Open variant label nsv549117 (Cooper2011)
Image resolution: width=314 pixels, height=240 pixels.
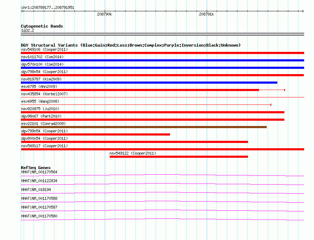(44, 146)
